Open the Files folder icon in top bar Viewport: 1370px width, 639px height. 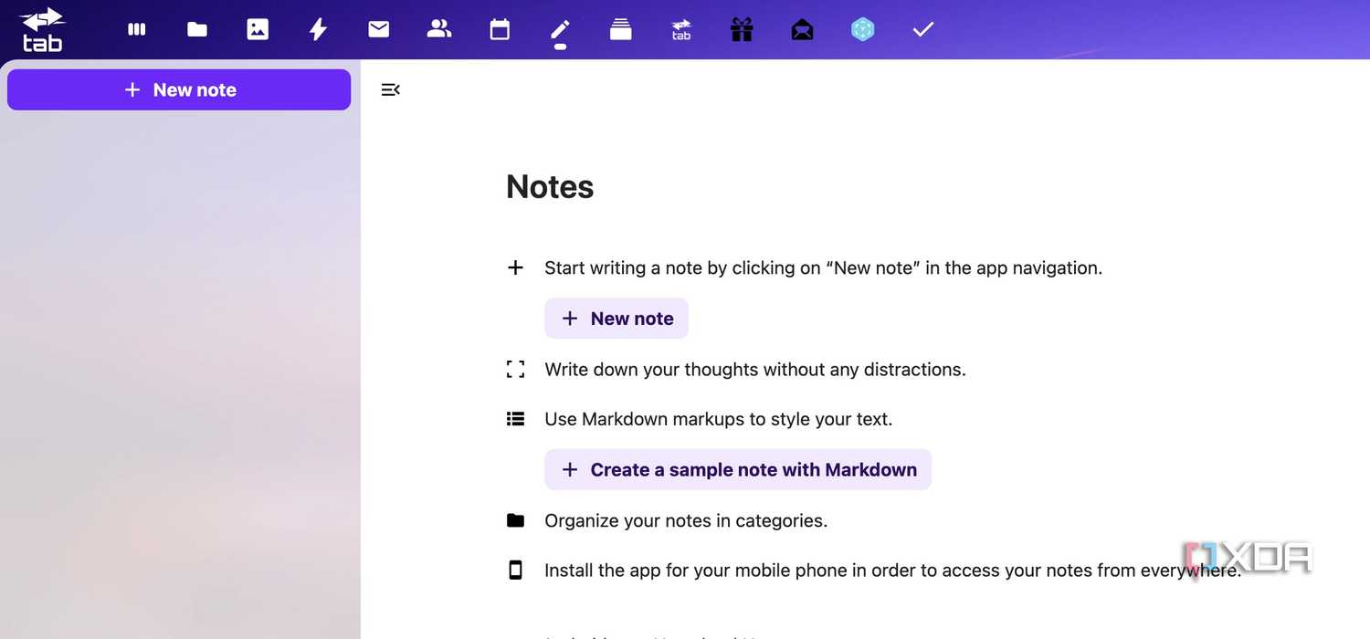[197, 29]
